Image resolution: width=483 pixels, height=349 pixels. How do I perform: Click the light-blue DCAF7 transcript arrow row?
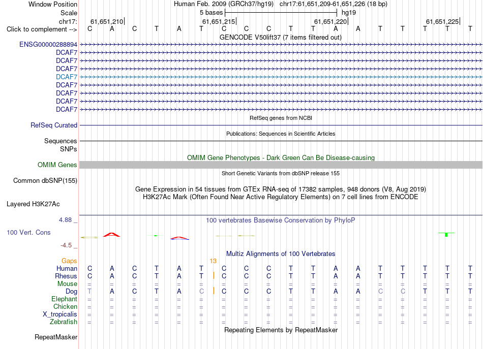[x=281, y=77]
